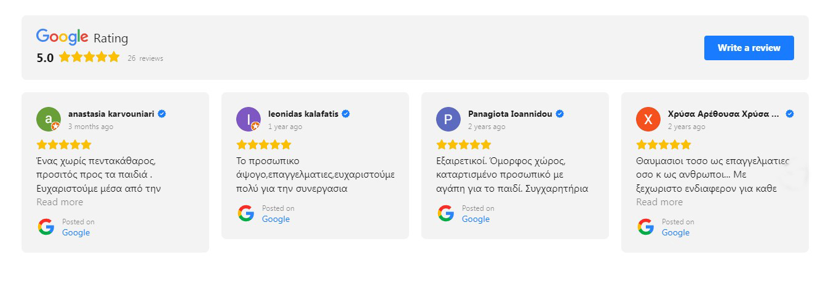Click the Google logo in the rating header
Screen dimensions: 831x287
[x=62, y=37]
